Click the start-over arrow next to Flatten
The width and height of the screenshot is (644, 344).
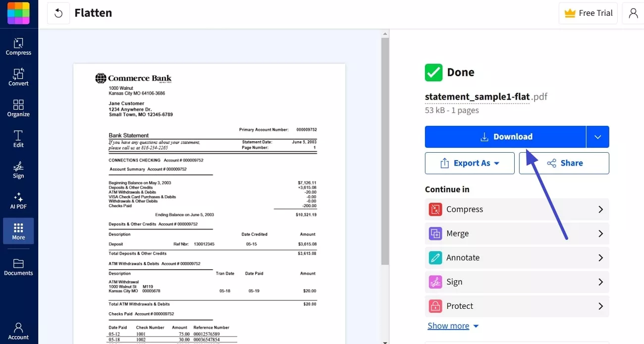[x=58, y=13]
